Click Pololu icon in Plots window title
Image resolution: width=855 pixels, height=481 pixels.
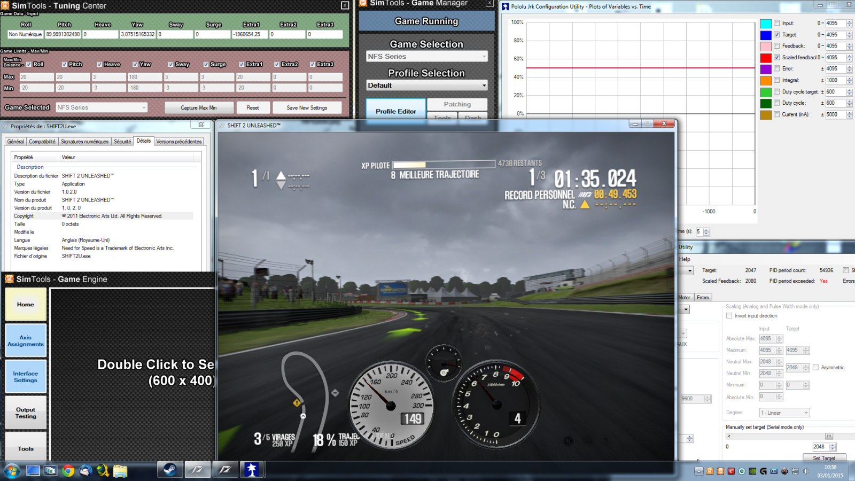[x=505, y=6]
